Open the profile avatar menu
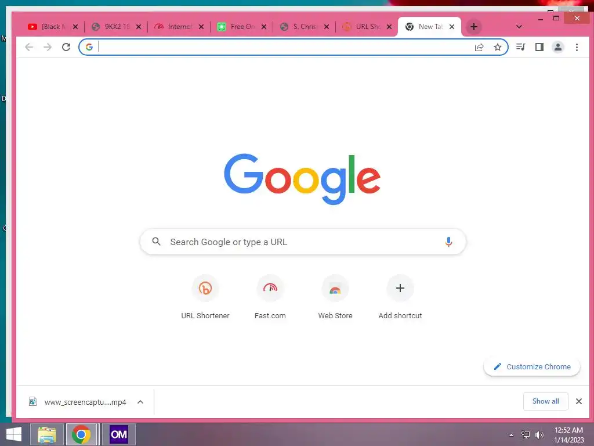The width and height of the screenshot is (594, 446). 557,47
